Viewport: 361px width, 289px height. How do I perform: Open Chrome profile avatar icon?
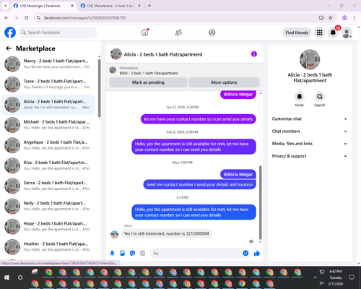click(x=344, y=18)
